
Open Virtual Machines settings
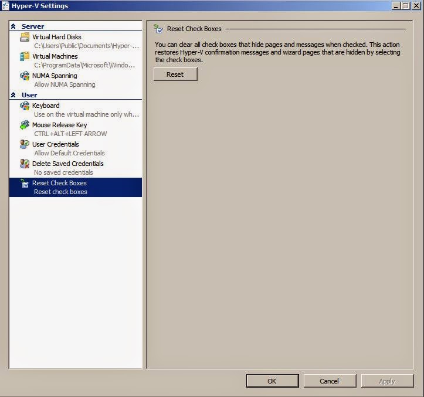pos(76,60)
